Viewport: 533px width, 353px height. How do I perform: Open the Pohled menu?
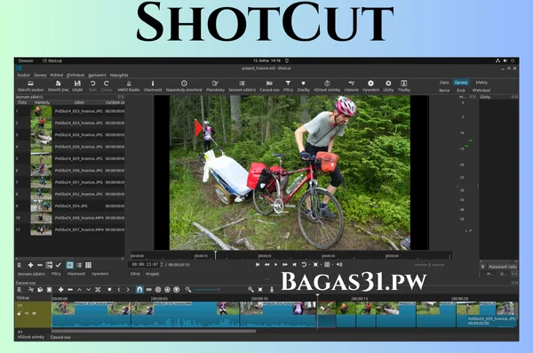pyautogui.click(x=57, y=75)
